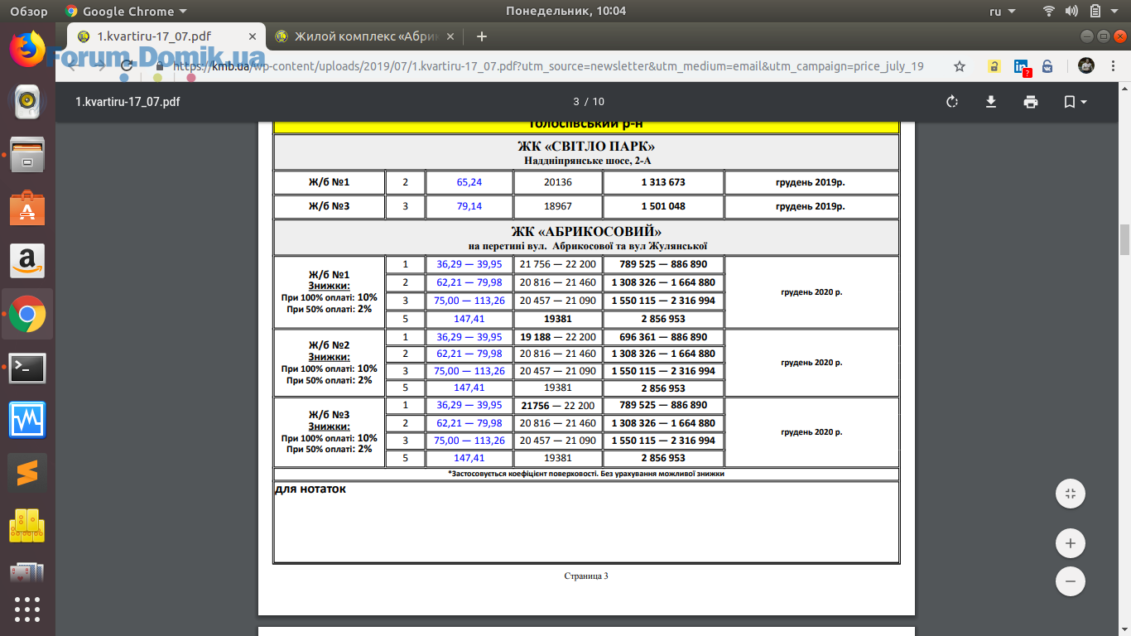Open the Chrome three-dot menu
The image size is (1131, 636).
coord(1114,66)
